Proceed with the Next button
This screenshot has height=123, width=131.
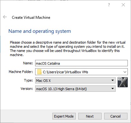90,116
